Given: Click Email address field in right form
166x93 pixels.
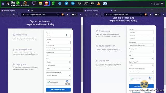Looking at the screenshot, I should (141, 45).
